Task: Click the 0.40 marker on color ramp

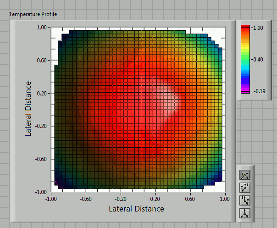Action: point(257,59)
